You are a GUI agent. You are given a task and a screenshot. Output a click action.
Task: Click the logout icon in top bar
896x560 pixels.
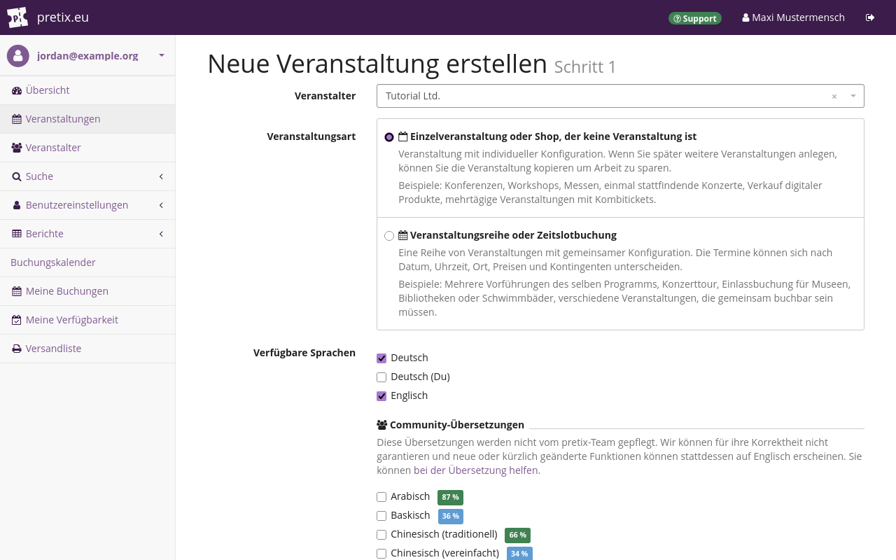[x=870, y=17]
